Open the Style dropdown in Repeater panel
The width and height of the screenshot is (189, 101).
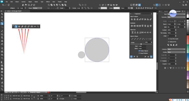(x=176, y=14)
